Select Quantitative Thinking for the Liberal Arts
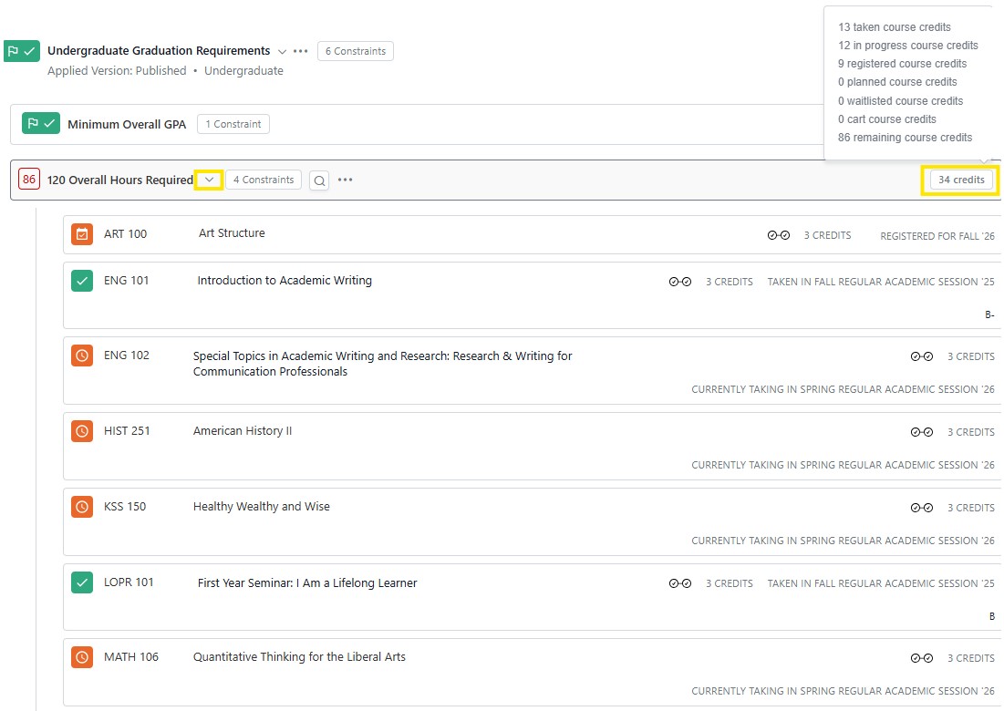 [x=299, y=656]
